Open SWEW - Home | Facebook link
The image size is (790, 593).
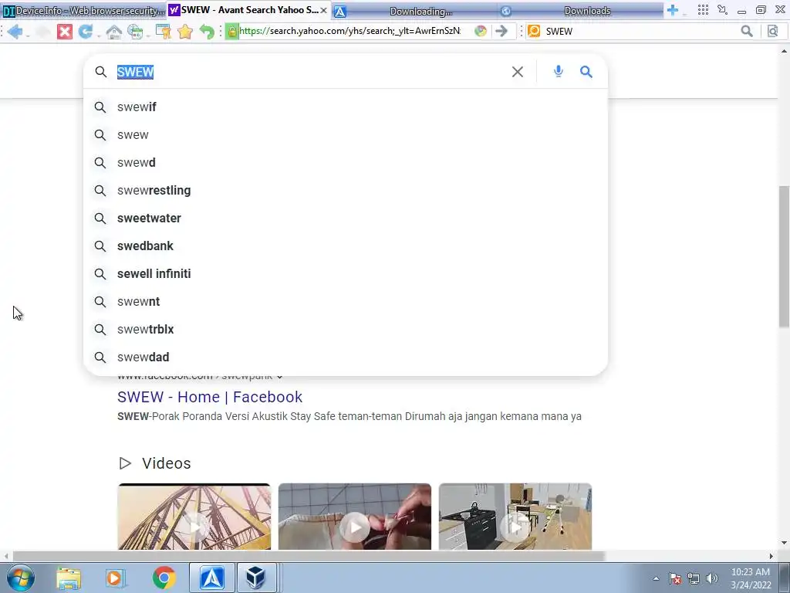pos(210,397)
